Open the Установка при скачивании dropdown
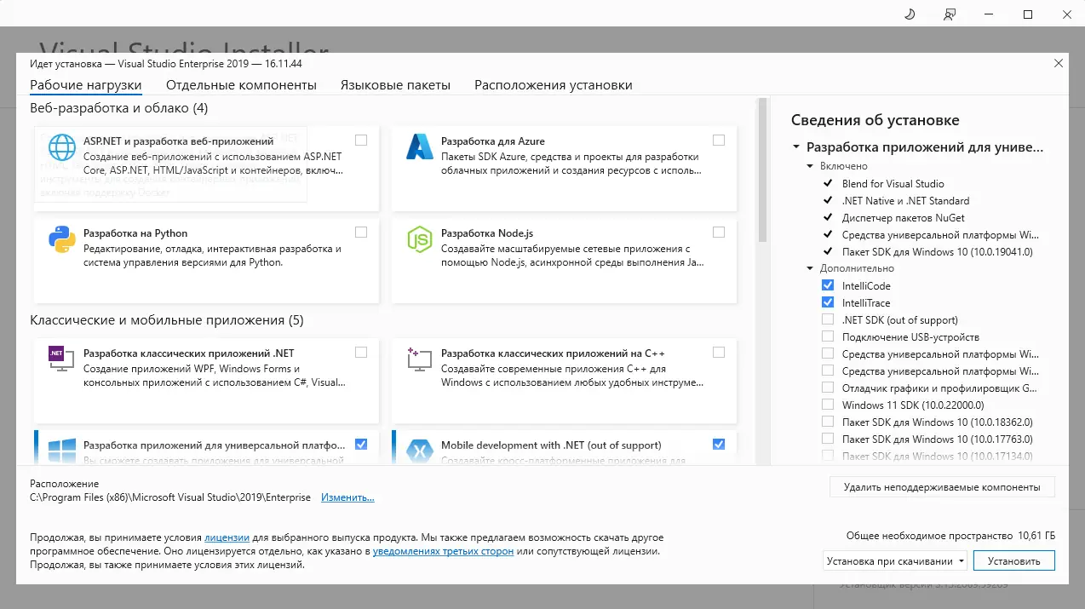 896,561
